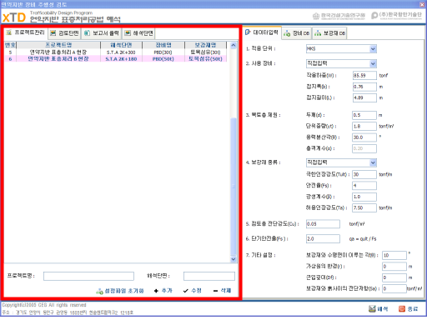
Task: Click the 장비명 column header
Action: [163, 45]
